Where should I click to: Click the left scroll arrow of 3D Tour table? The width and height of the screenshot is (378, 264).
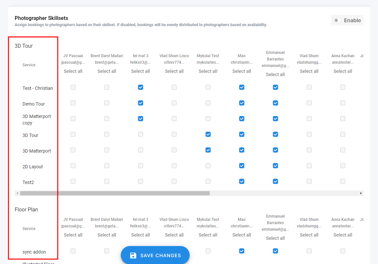coord(17,193)
